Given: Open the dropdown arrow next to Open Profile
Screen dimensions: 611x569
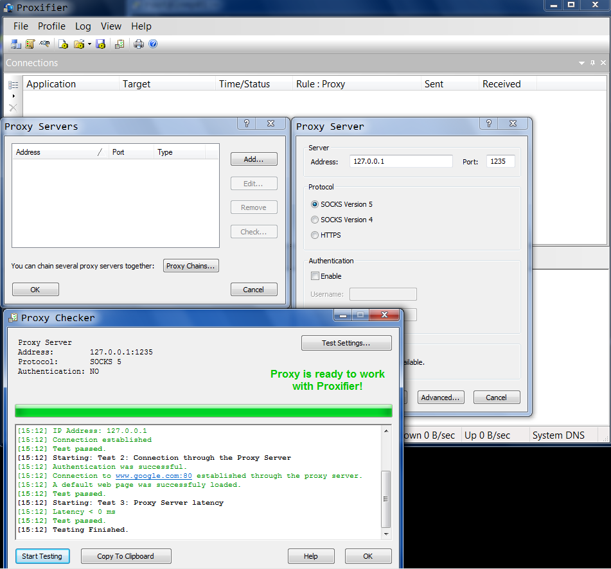Looking at the screenshot, I should pyautogui.click(x=89, y=44).
